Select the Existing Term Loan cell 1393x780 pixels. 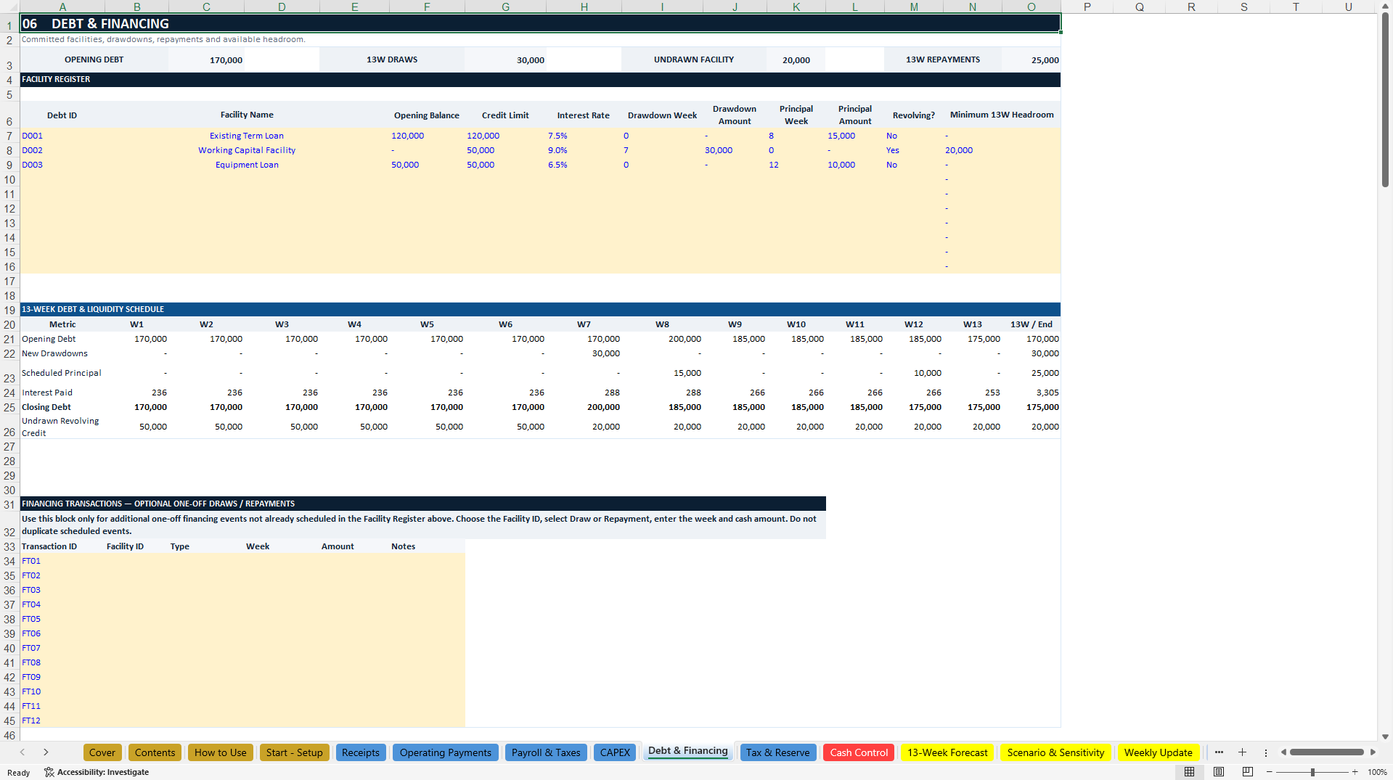click(x=247, y=136)
